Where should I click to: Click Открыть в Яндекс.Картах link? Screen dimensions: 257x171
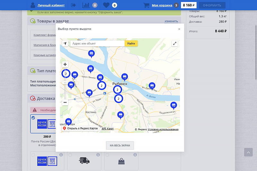(x=81, y=128)
